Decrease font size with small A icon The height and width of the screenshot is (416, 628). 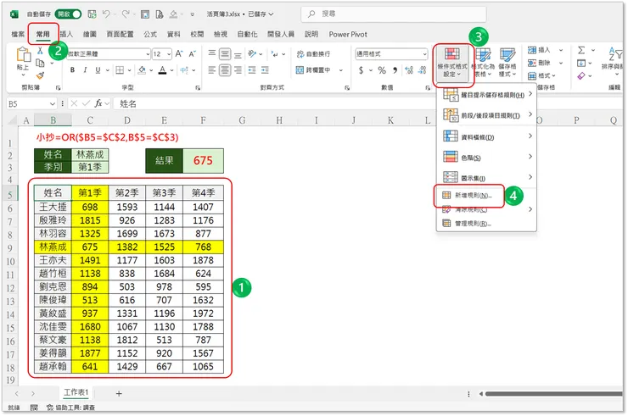[x=193, y=53]
